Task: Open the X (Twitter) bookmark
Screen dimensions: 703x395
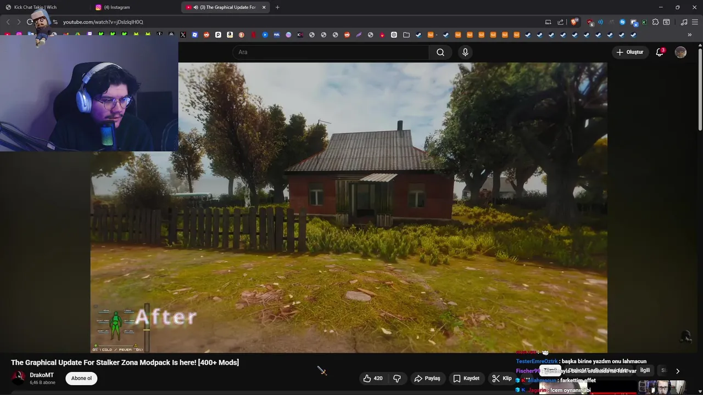Action: 183,35
